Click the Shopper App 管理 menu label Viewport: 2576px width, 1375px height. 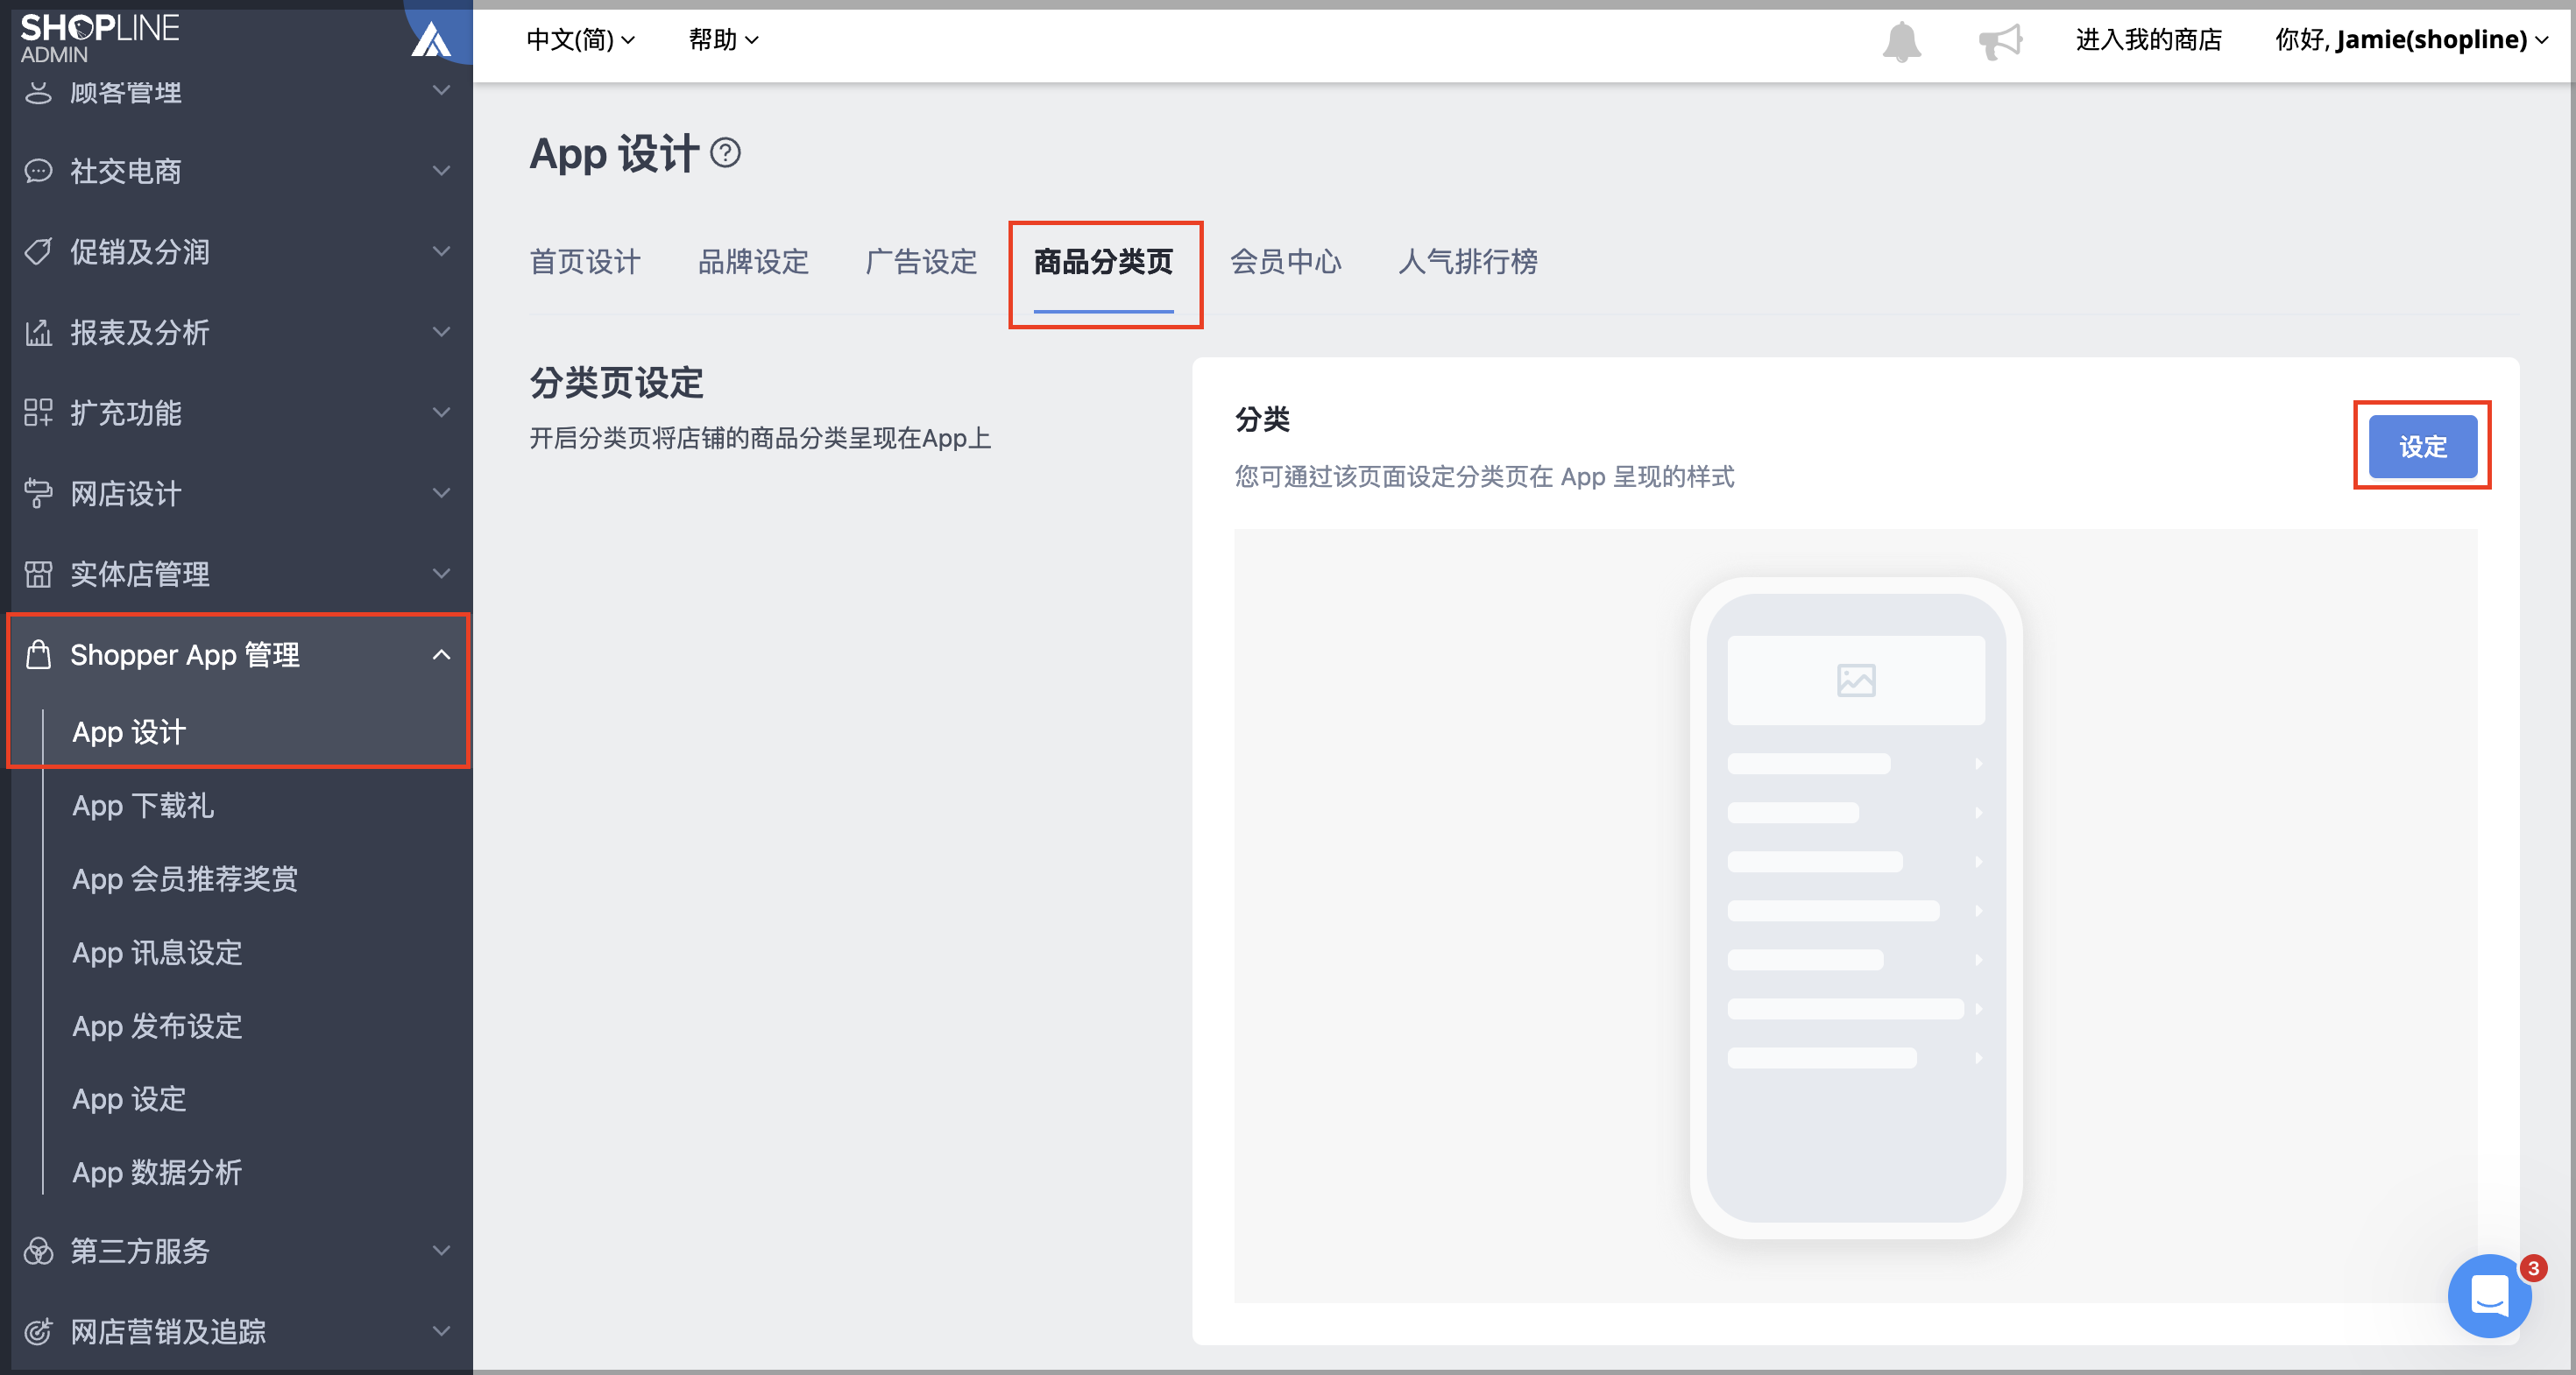(x=185, y=654)
